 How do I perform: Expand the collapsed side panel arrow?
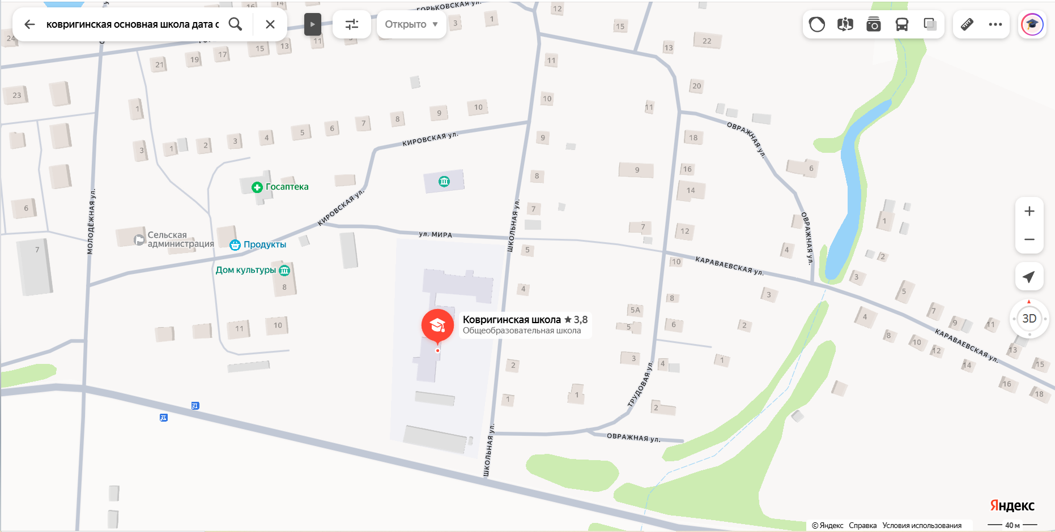tap(313, 24)
